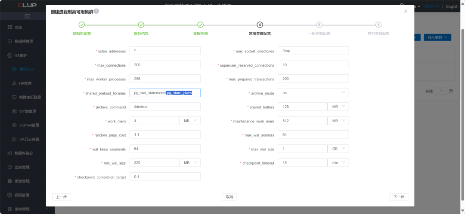Click the ZQPool管理 gear icon
Viewport: 465px width, 214px height.
(14, 125)
